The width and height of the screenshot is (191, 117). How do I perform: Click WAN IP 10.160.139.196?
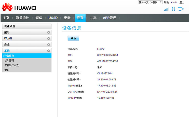tap(106, 98)
